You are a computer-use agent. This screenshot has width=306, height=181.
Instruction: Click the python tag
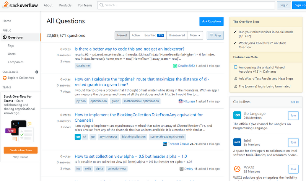(x=81, y=101)
